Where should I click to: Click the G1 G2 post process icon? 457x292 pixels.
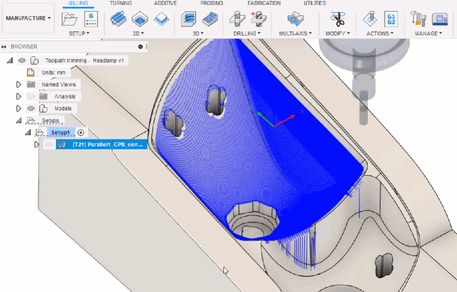click(391, 19)
